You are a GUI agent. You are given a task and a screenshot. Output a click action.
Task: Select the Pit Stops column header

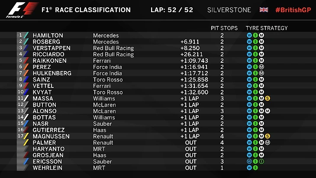(x=224, y=28)
